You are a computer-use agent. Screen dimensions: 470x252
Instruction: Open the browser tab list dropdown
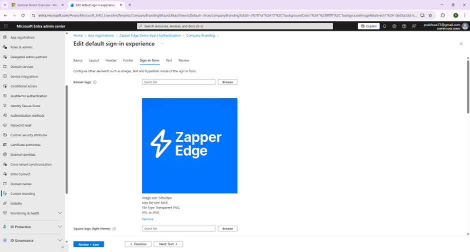point(5,5)
